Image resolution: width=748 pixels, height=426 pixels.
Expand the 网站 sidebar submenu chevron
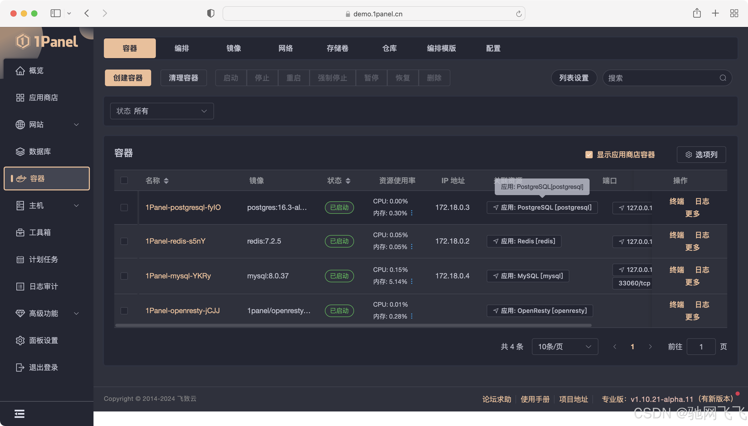click(x=76, y=125)
